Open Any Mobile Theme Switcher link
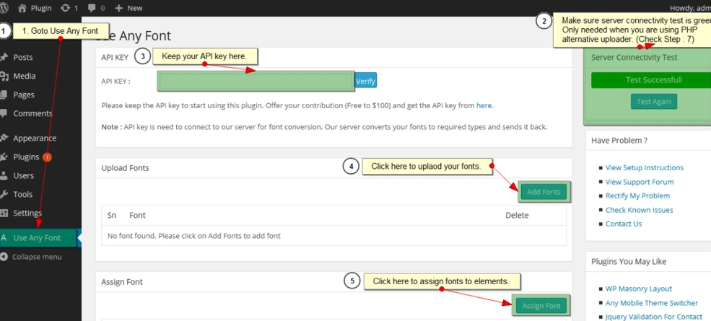 652,303
